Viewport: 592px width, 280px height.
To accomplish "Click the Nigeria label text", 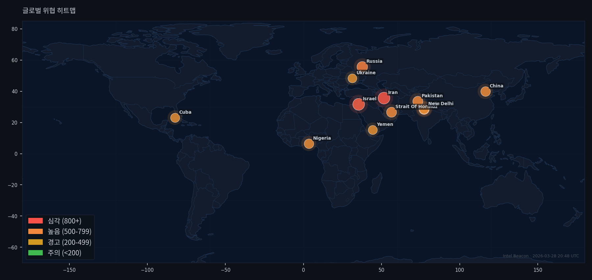I will pyautogui.click(x=322, y=138).
